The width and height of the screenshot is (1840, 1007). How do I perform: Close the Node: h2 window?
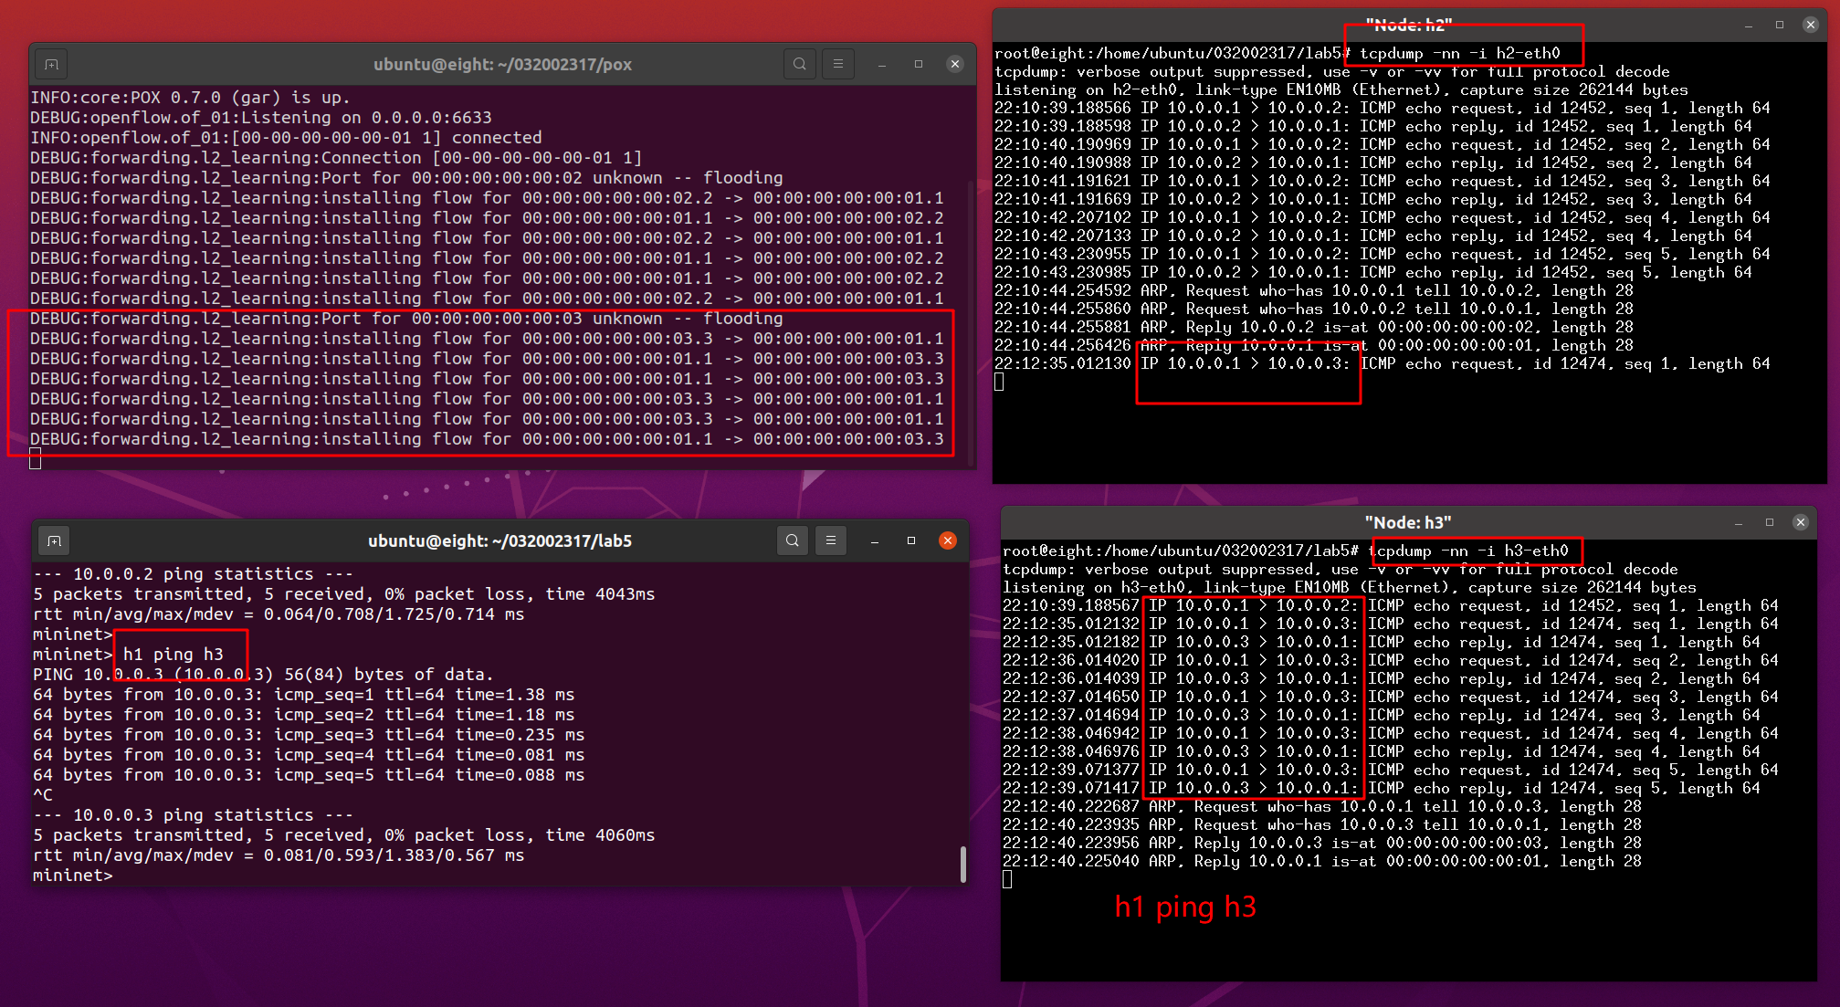pyautogui.click(x=1810, y=25)
